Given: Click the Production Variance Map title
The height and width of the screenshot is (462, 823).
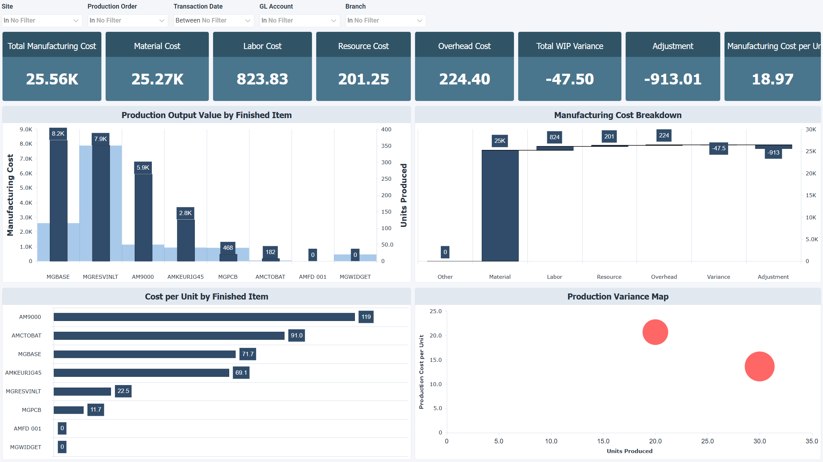Looking at the screenshot, I should [618, 297].
